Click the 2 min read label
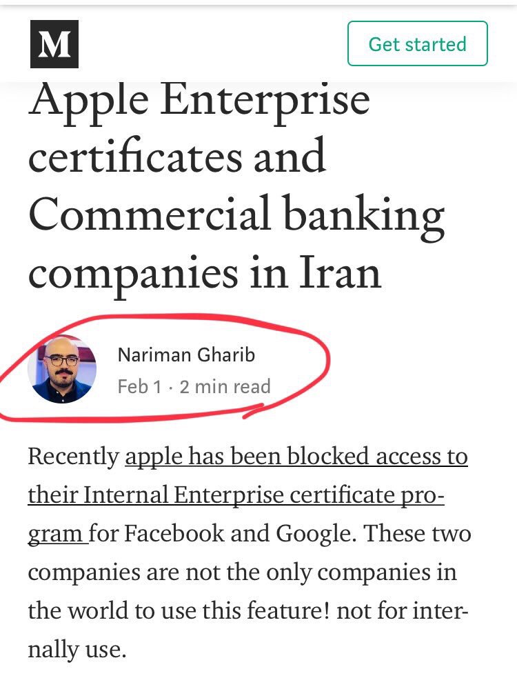Viewport: 517px width, 678px height. pyautogui.click(x=225, y=386)
